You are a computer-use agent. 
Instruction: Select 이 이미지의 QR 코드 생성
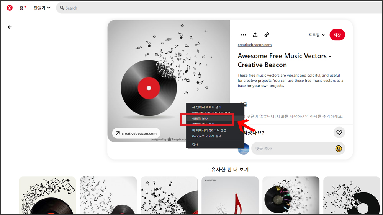click(209, 130)
